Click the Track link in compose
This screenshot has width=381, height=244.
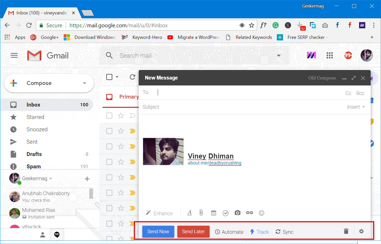(x=259, y=232)
